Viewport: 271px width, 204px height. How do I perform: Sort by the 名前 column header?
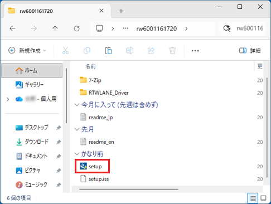click(x=90, y=66)
